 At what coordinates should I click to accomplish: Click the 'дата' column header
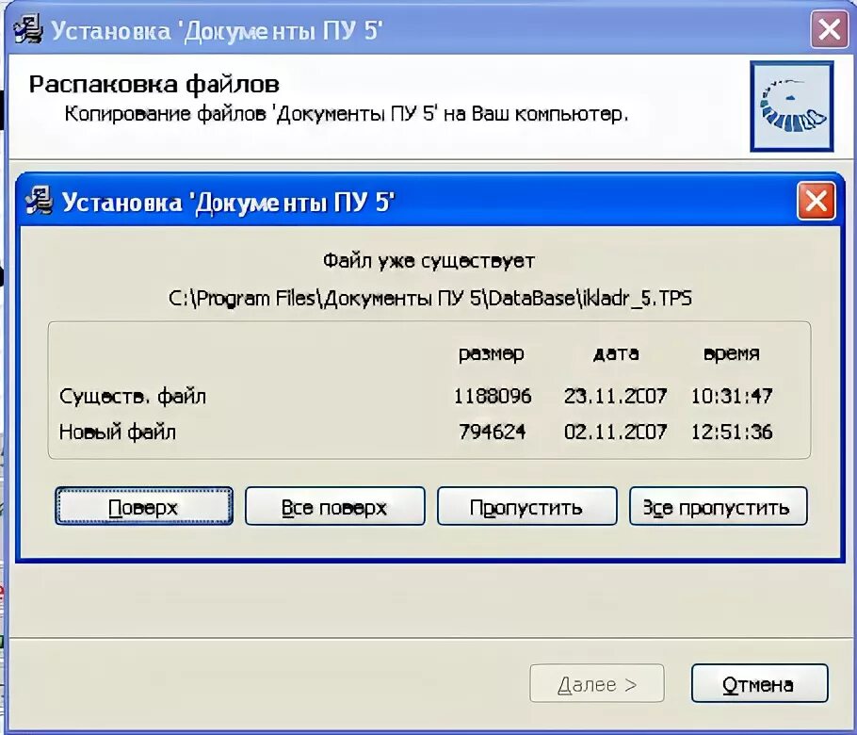(616, 353)
